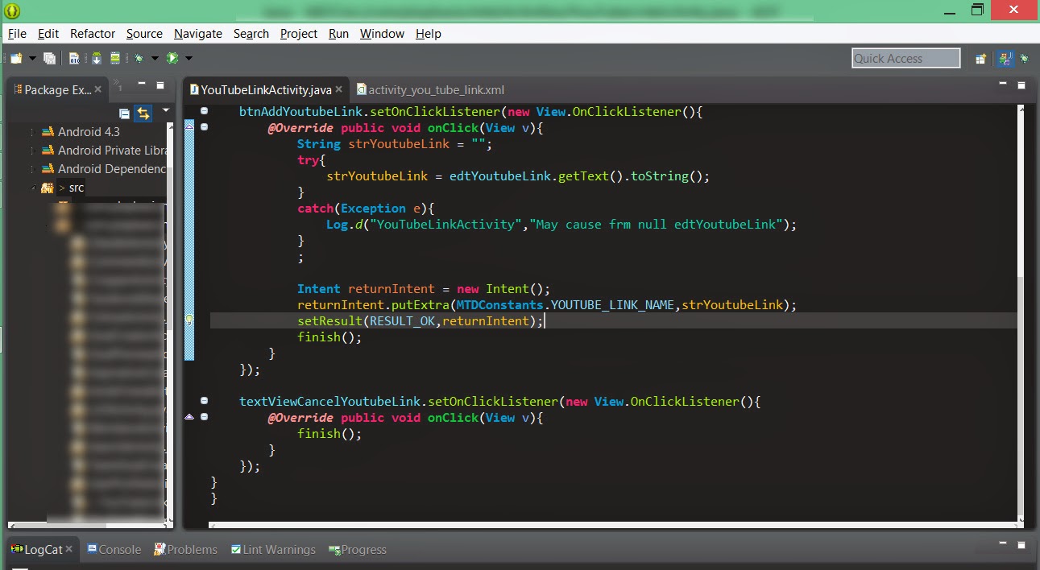This screenshot has height=570, width=1040.
Task: Open the Window menu
Action: [x=382, y=33]
